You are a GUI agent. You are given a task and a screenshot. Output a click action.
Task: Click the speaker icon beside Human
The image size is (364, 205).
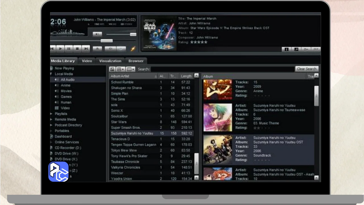(57, 102)
